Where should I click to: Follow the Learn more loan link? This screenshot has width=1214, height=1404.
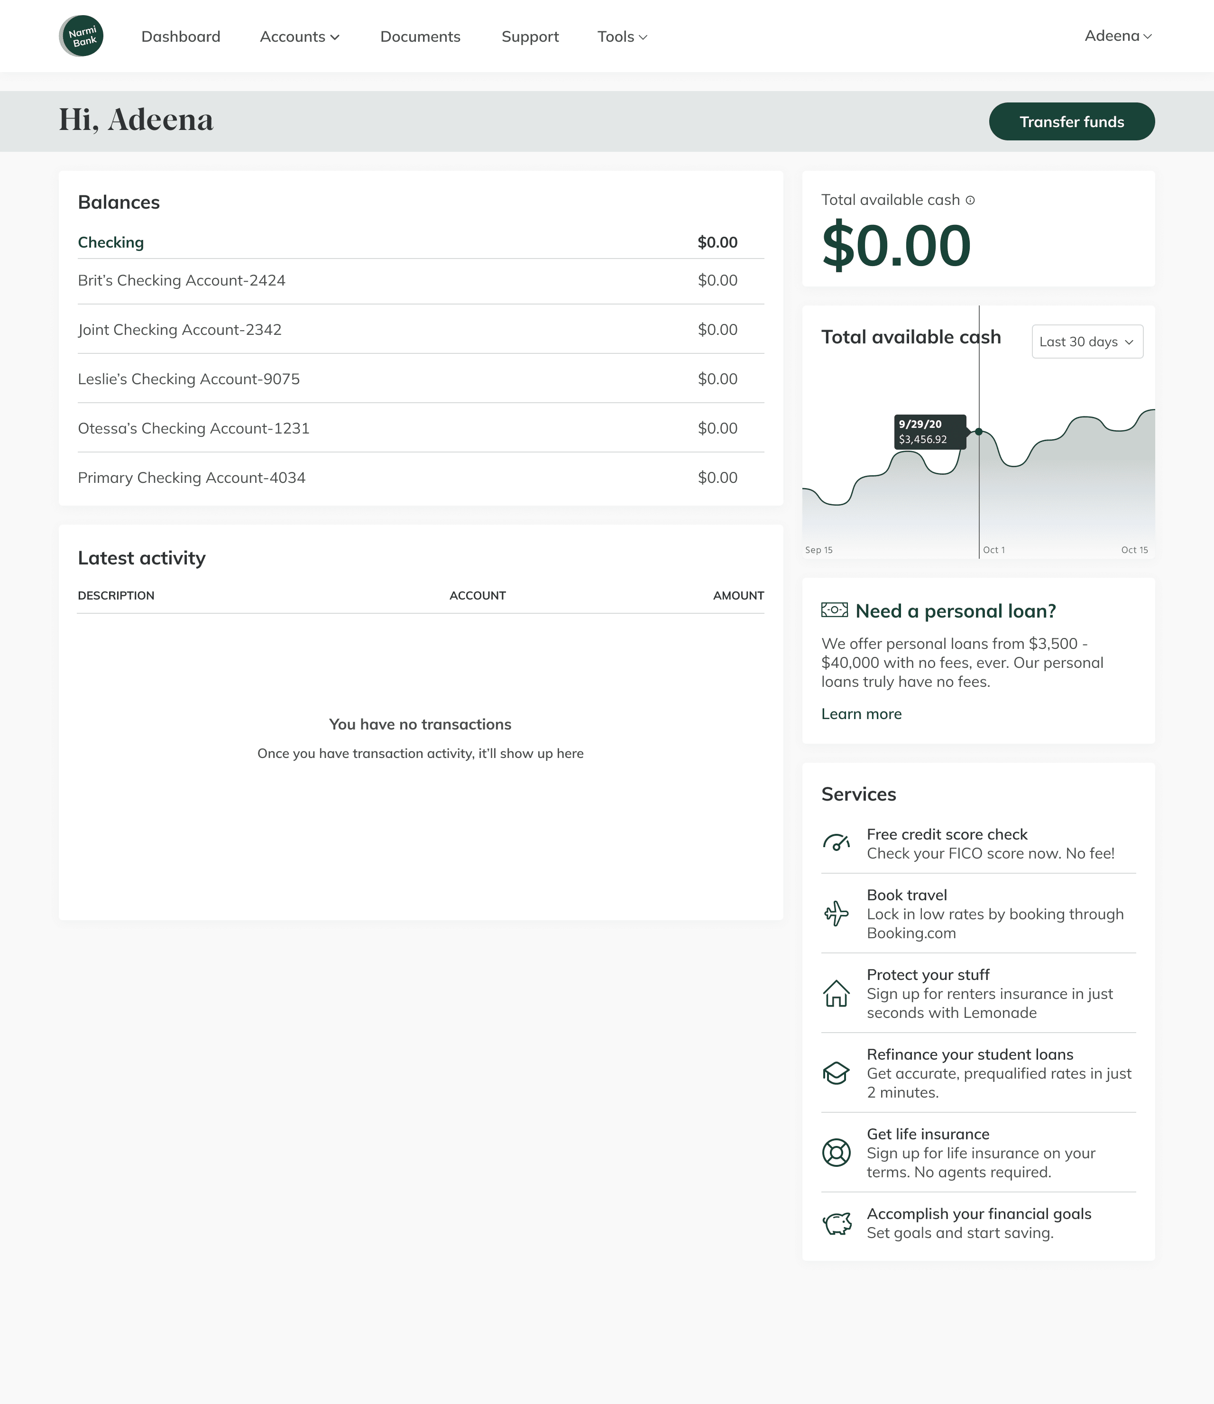click(861, 713)
